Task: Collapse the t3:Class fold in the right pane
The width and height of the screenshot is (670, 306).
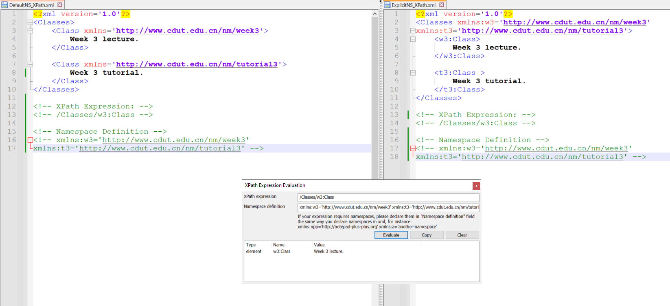Action: [413, 73]
